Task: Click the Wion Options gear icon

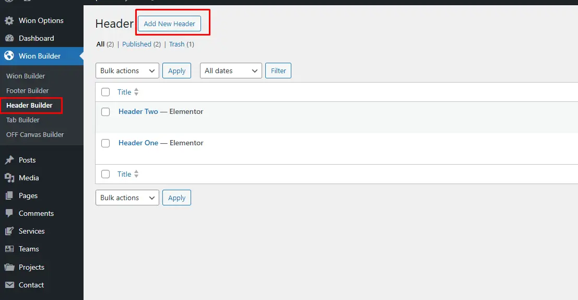Action: click(9, 21)
